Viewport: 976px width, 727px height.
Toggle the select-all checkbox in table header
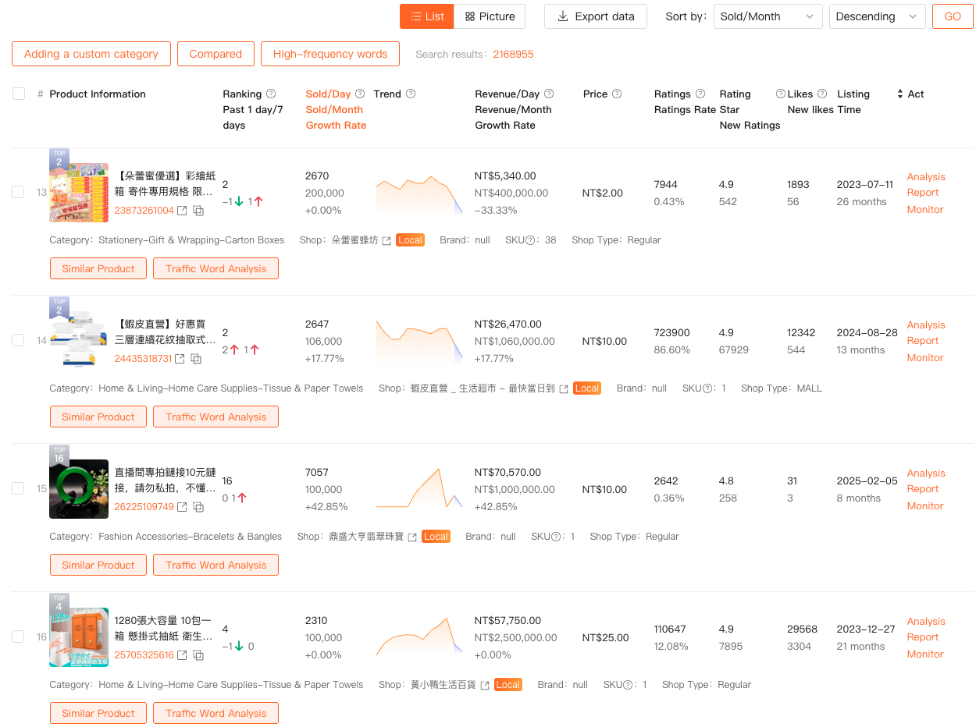(x=19, y=94)
